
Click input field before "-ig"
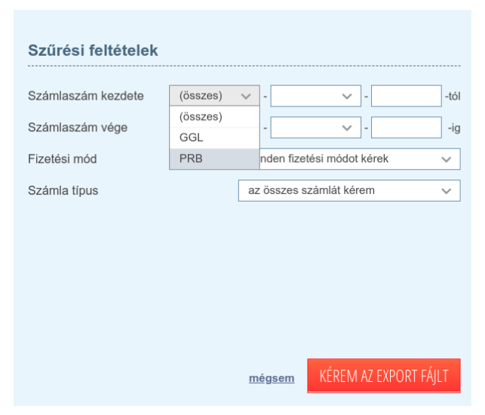[x=406, y=128]
